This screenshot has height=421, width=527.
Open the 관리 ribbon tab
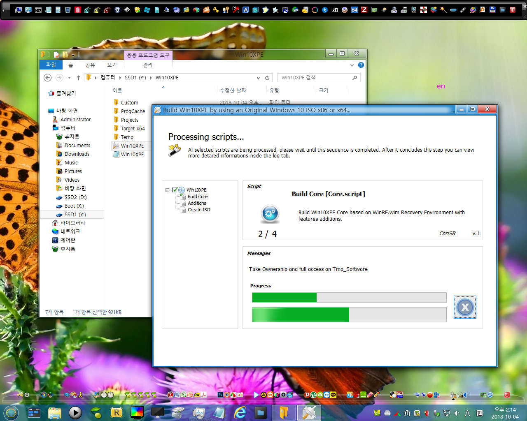(148, 65)
